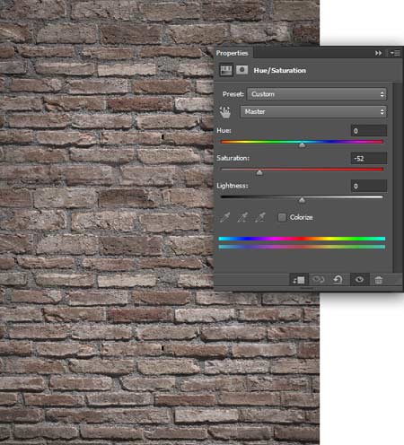Reset adjustment to defaults
404x445 pixels.
point(338,280)
